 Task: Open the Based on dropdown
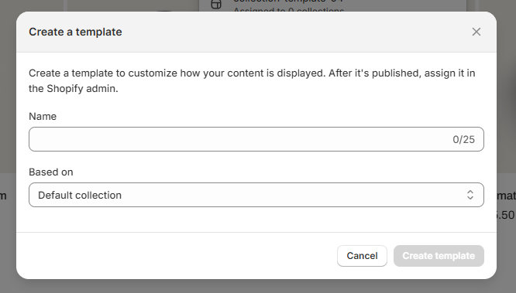(256, 195)
